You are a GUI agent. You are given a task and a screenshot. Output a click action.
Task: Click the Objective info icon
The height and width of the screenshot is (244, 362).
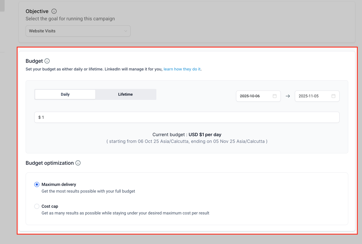[54, 11]
